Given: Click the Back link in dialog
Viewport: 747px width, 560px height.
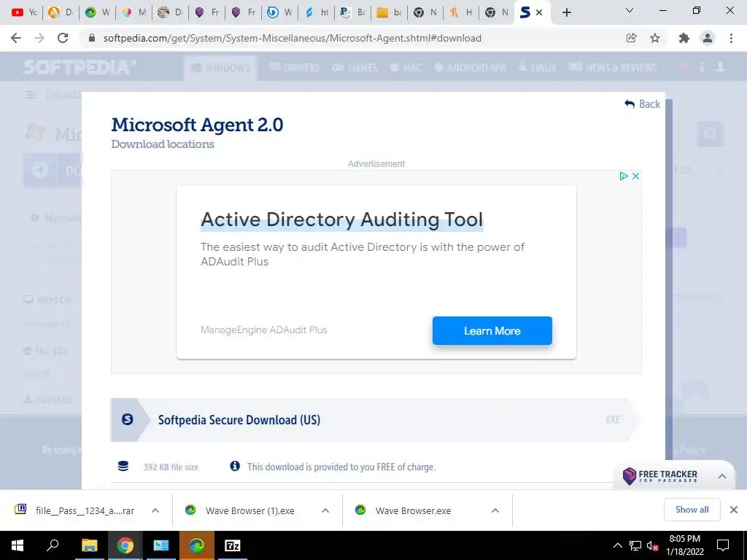Looking at the screenshot, I should point(642,104).
